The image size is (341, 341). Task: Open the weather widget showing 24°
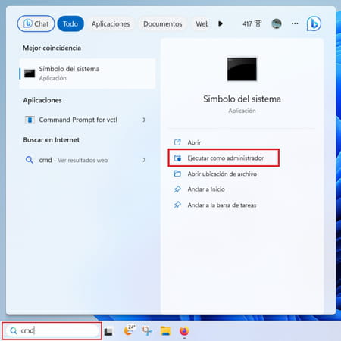[x=130, y=330]
